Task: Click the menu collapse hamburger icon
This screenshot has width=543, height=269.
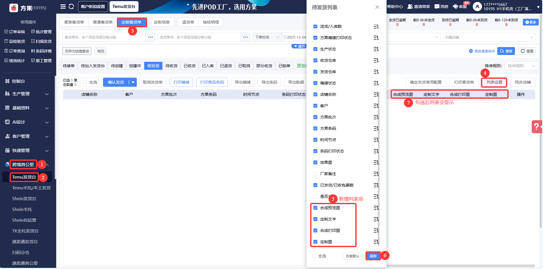Action: tap(63, 7)
